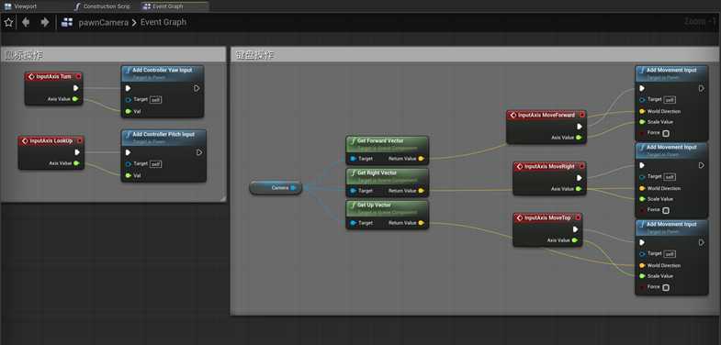Select the 键盘操作 comment box header
Screen dimensions: 721x345
(475, 55)
